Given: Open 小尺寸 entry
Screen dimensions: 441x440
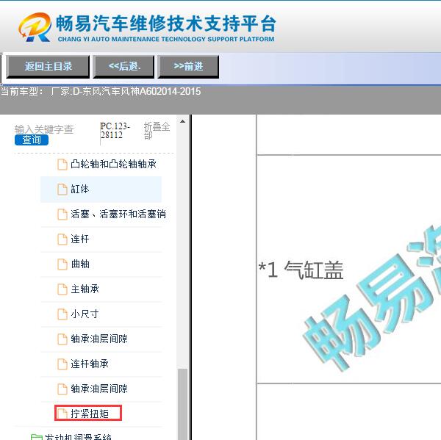Looking at the screenshot, I should pos(85,314).
